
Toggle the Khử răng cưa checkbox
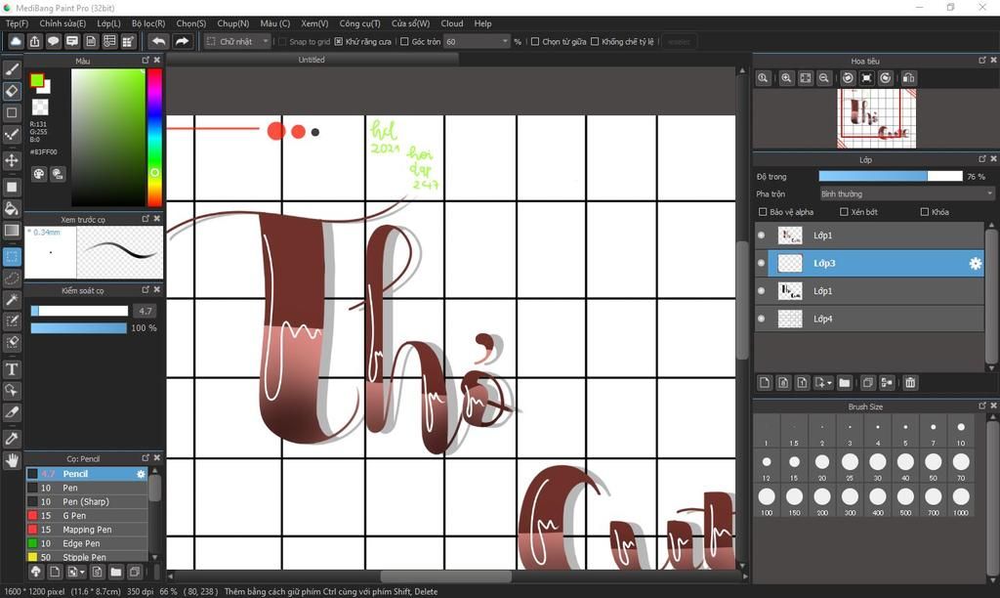(339, 41)
